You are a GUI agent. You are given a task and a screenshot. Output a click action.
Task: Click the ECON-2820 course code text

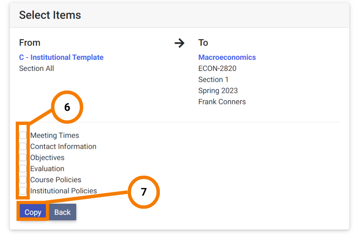tap(217, 68)
